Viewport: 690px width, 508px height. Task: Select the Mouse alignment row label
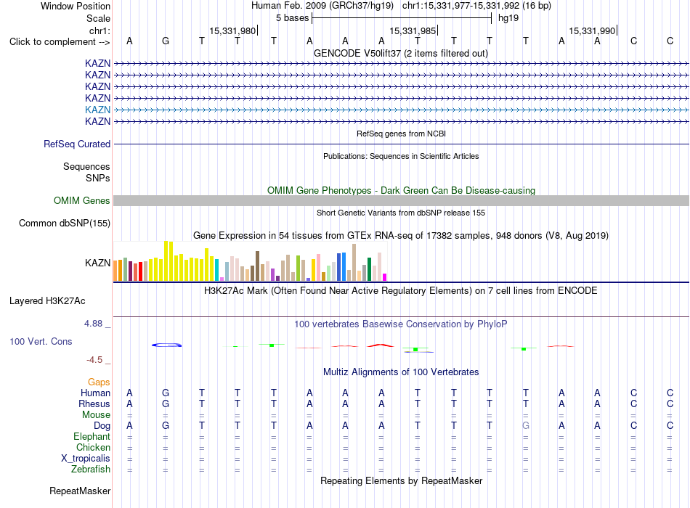[x=96, y=415]
